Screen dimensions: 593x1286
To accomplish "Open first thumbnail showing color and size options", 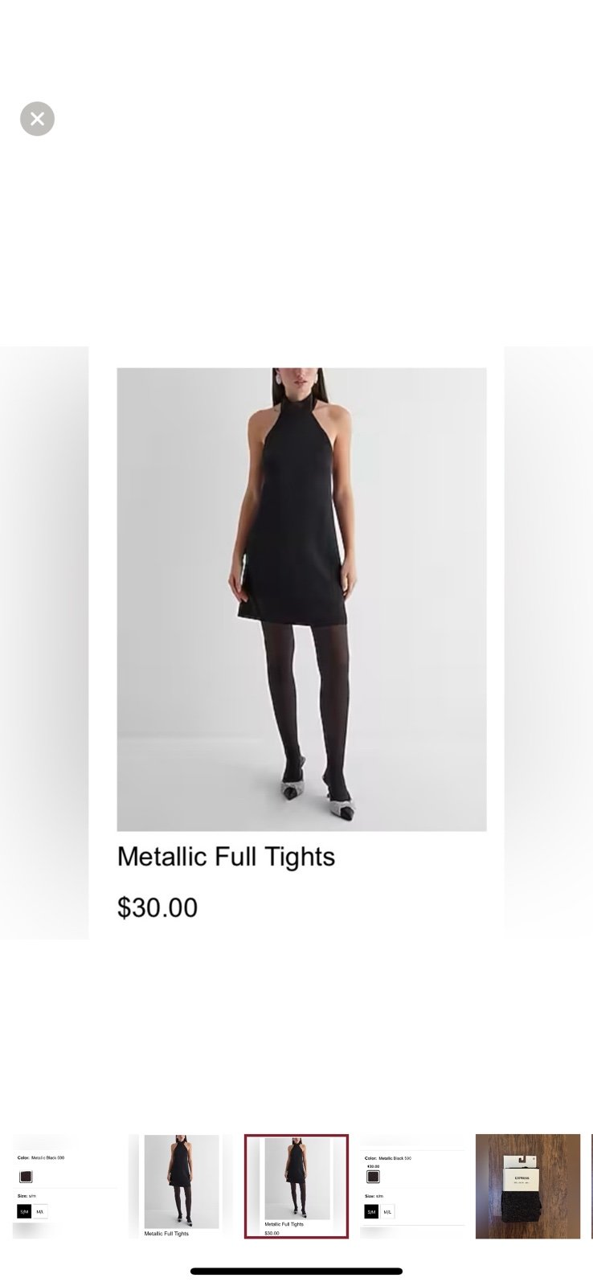I will tap(64, 1186).
